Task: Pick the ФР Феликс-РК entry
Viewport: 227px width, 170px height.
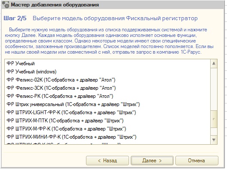Action: [107, 96]
